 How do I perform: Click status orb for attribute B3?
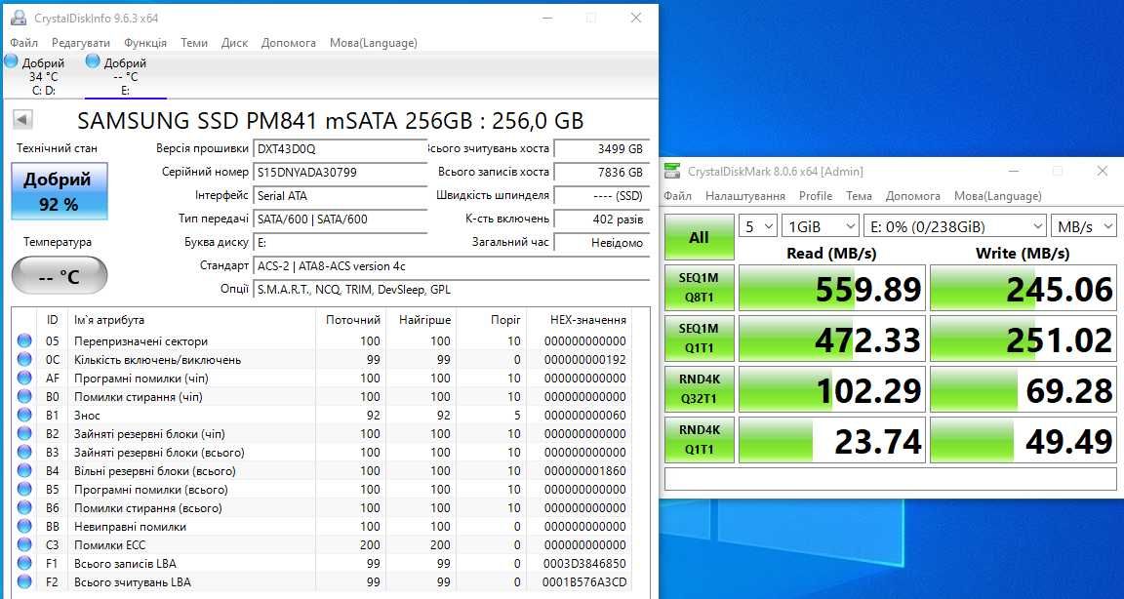(24, 453)
